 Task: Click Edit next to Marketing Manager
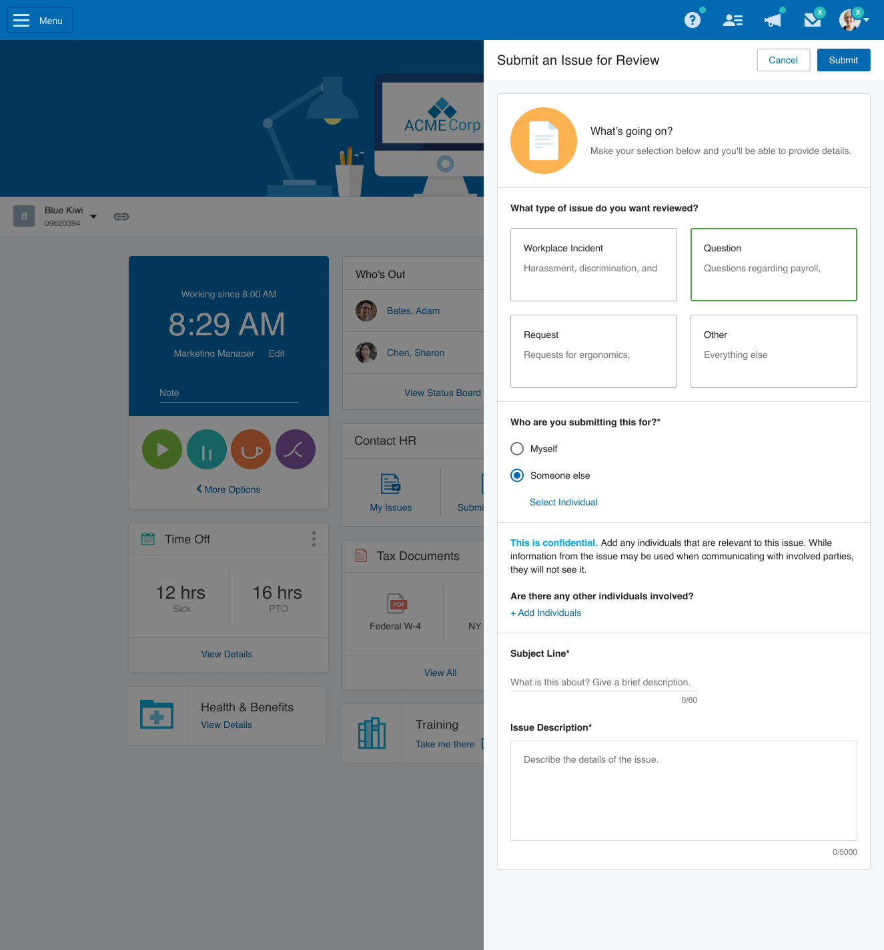click(276, 353)
